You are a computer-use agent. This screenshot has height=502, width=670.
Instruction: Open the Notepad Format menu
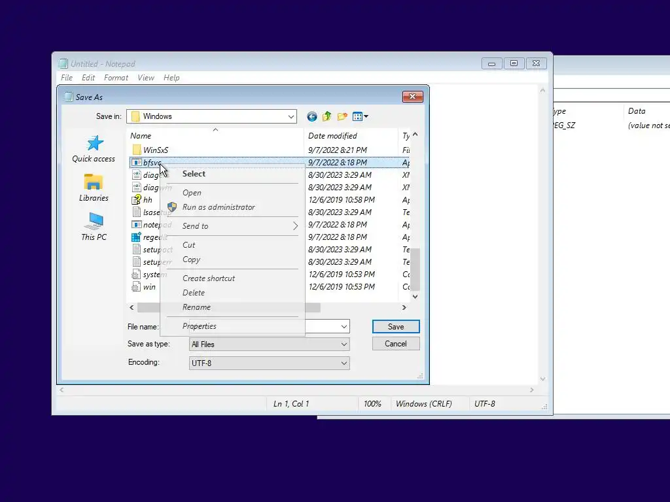pyautogui.click(x=116, y=78)
